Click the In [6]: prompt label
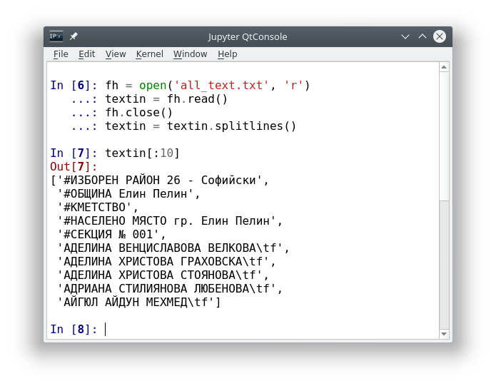This screenshot has height=386, width=496. click(74, 86)
